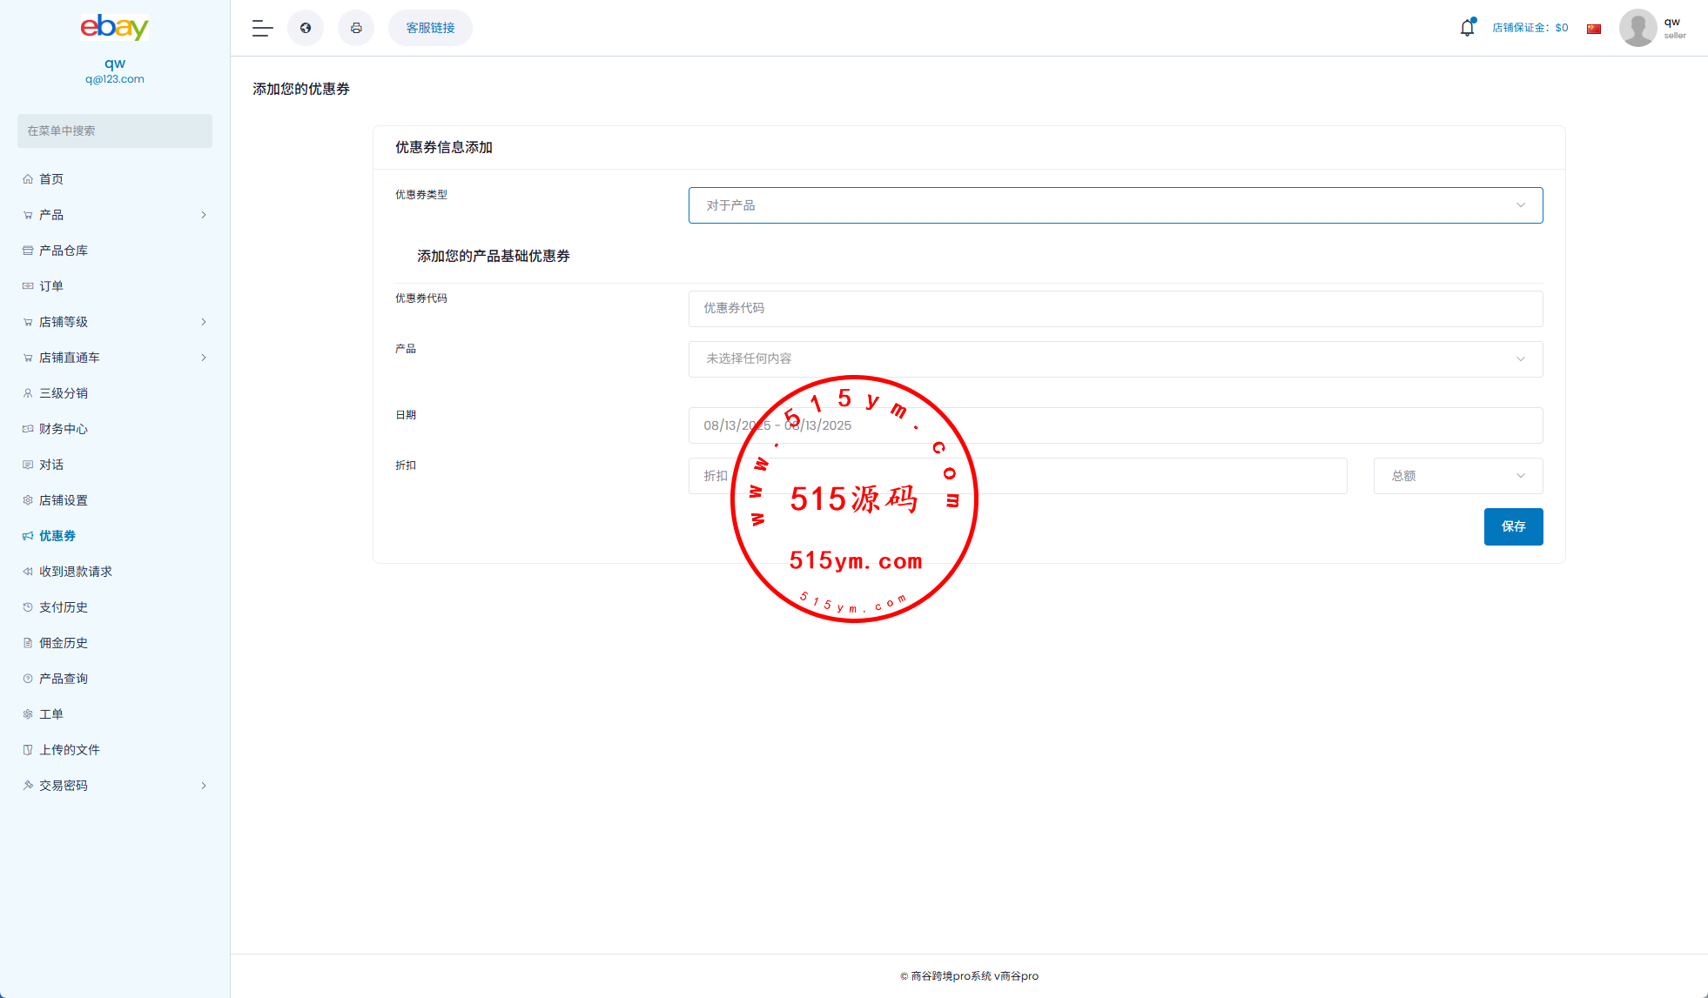The image size is (1708, 998).
Task: Toggle the hamburger sidebar menu icon
Action: click(262, 28)
